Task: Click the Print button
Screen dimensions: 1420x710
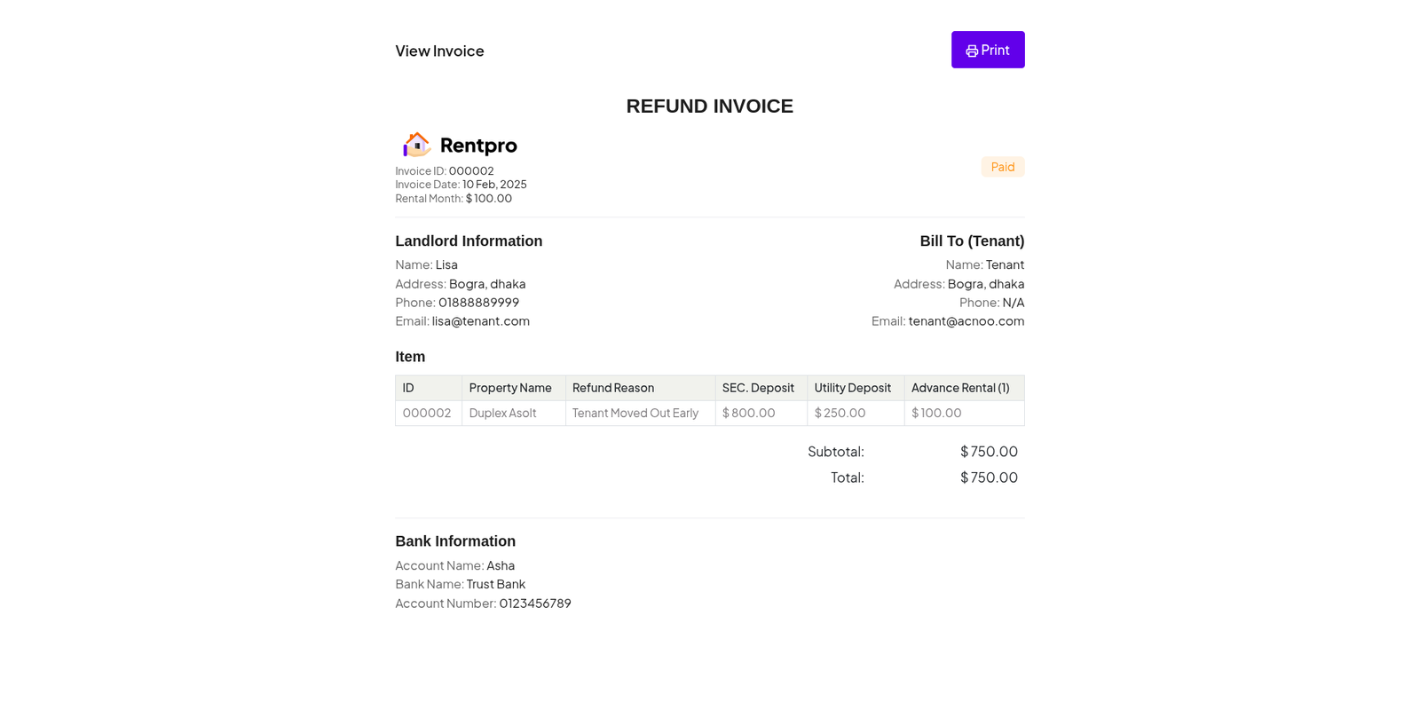Action: [x=987, y=50]
